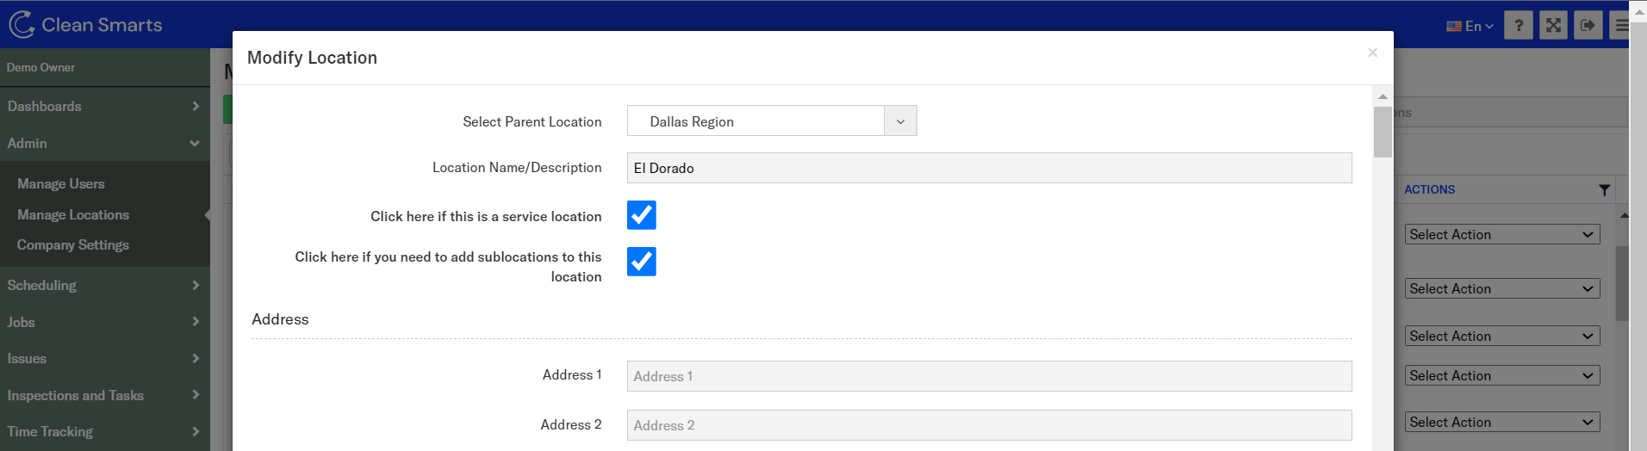This screenshot has height=451, width=1647.
Task: Expand the Time Tracking menu
Action: [103, 431]
